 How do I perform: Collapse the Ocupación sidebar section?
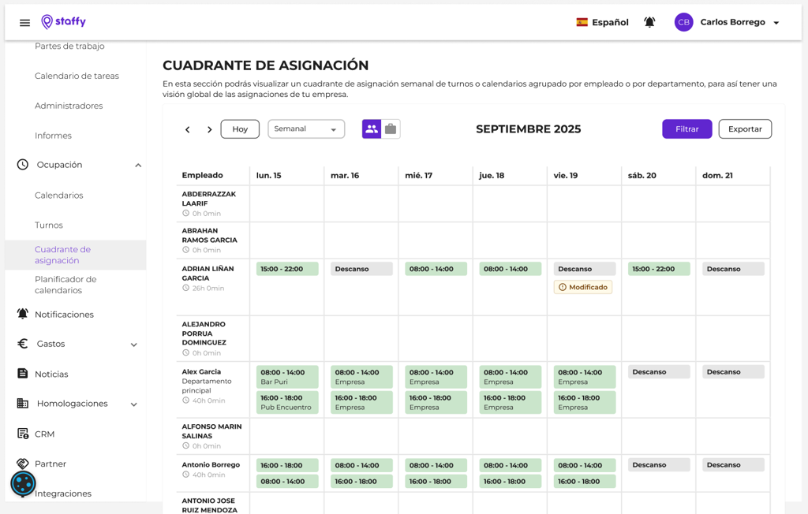coord(138,166)
